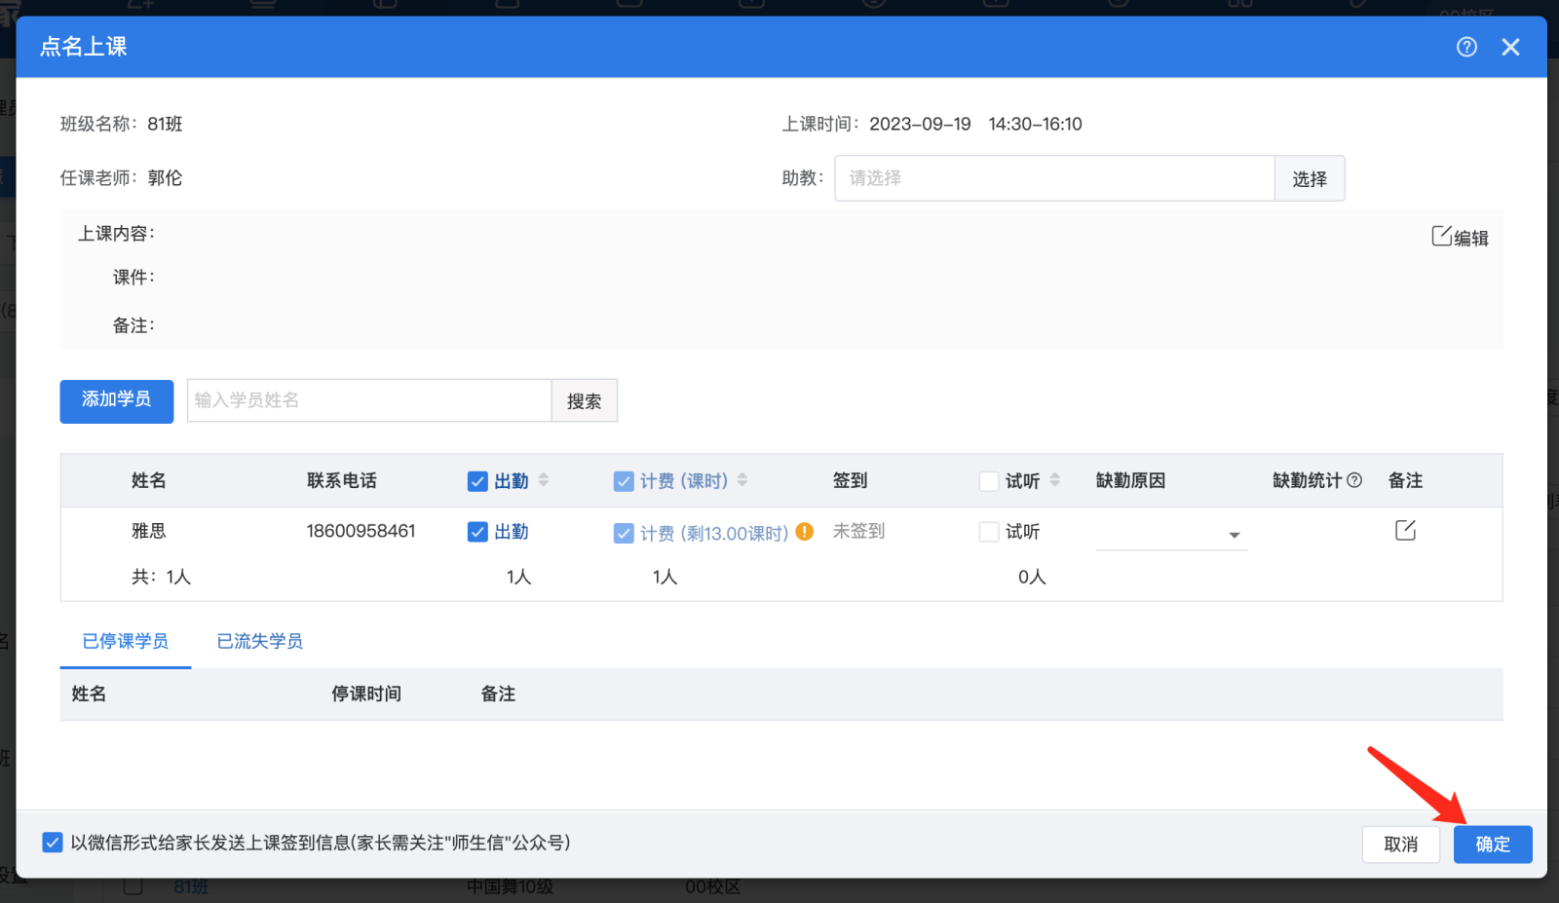
Task: Click the edit icon for 上课内容
Action: coord(1460,237)
